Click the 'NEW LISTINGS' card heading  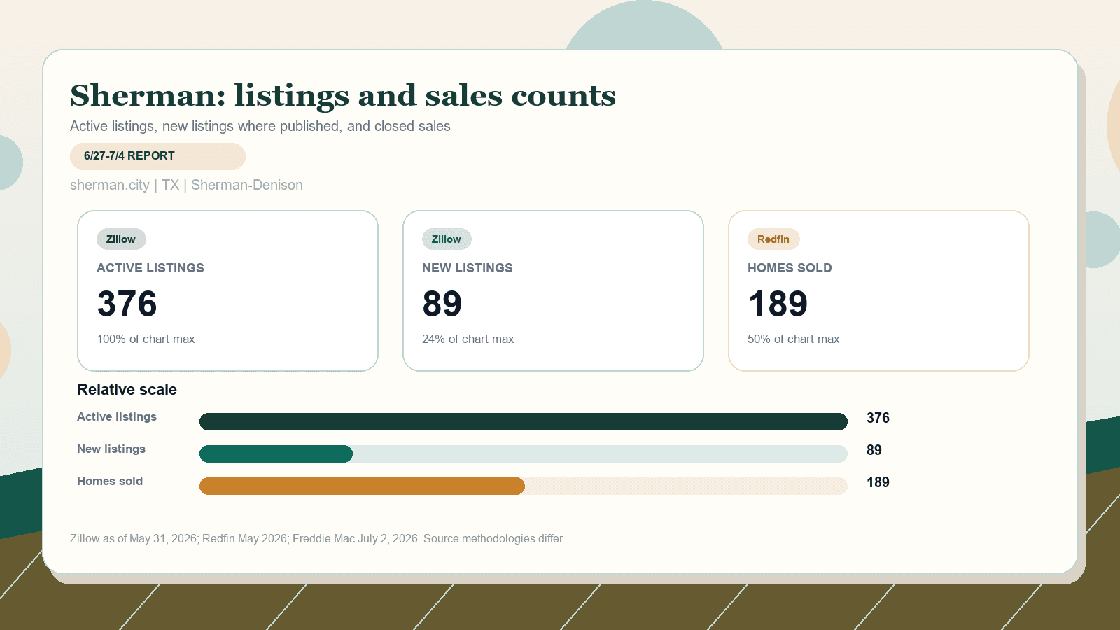tap(468, 268)
